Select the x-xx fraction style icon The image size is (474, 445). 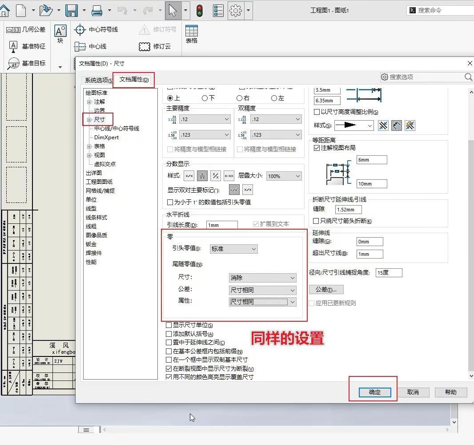click(x=229, y=175)
